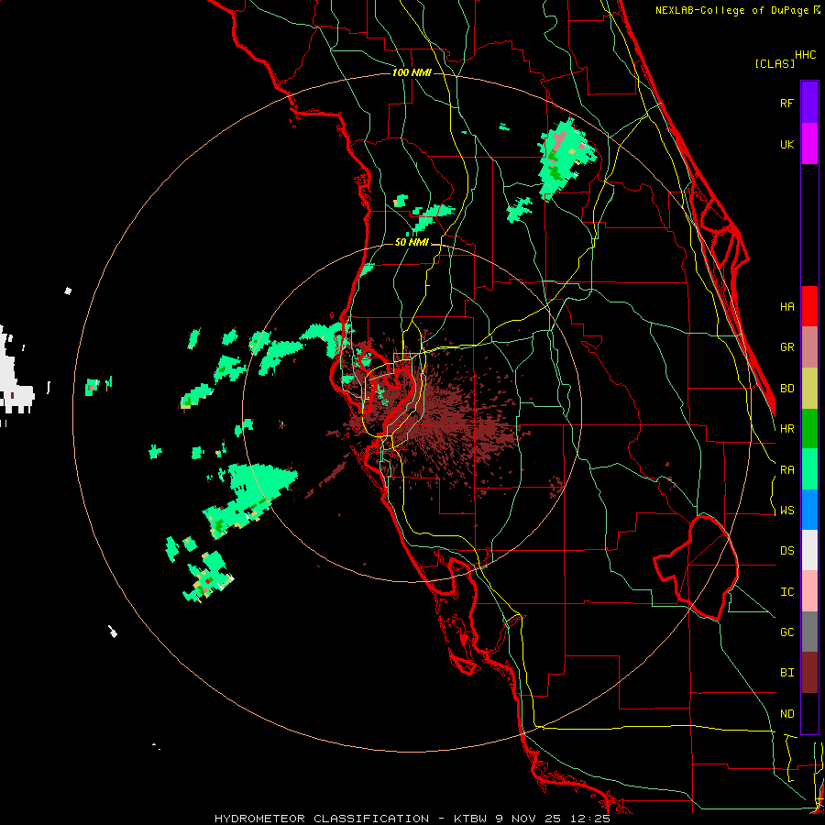Click the IC legend label
The image size is (825, 825).
point(787,592)
